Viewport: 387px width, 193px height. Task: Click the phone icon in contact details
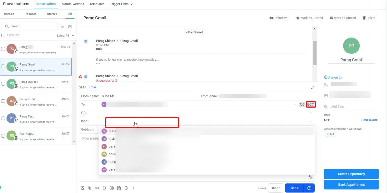click(x=326, y=84)
